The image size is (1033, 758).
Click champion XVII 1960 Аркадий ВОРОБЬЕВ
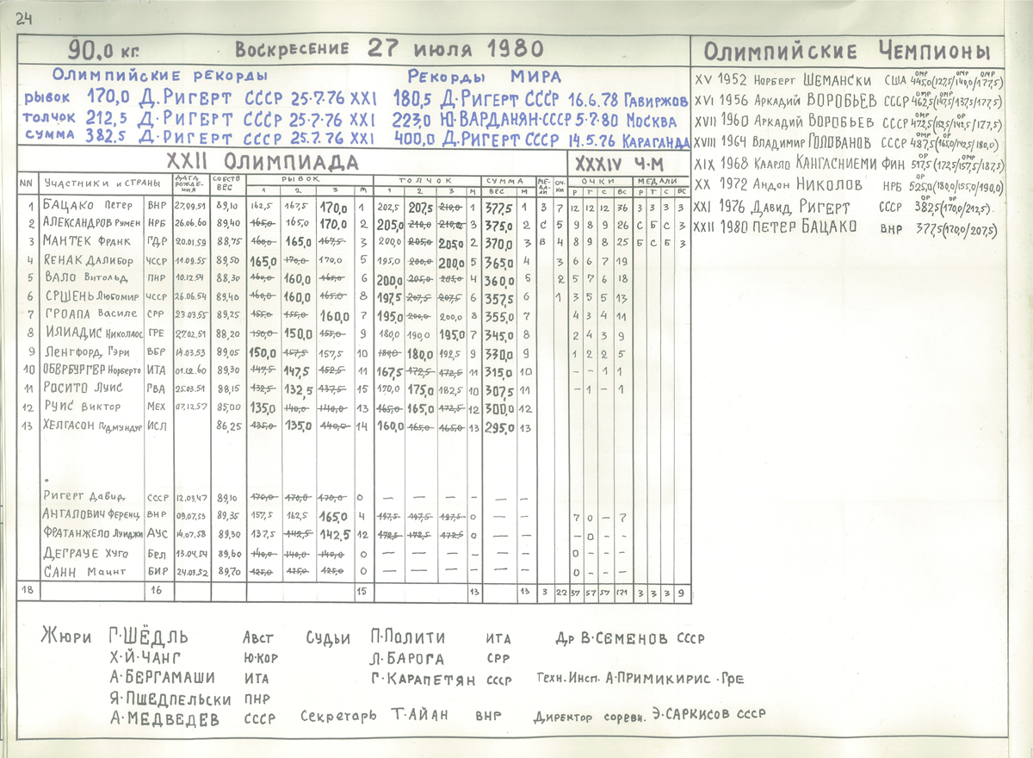coord(848,121)
